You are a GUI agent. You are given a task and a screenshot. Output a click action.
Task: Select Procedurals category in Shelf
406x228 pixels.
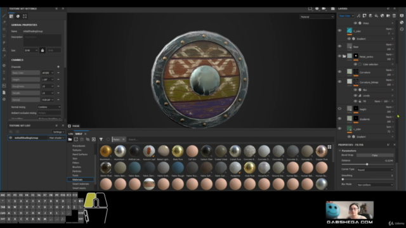(x=79, y=146)
